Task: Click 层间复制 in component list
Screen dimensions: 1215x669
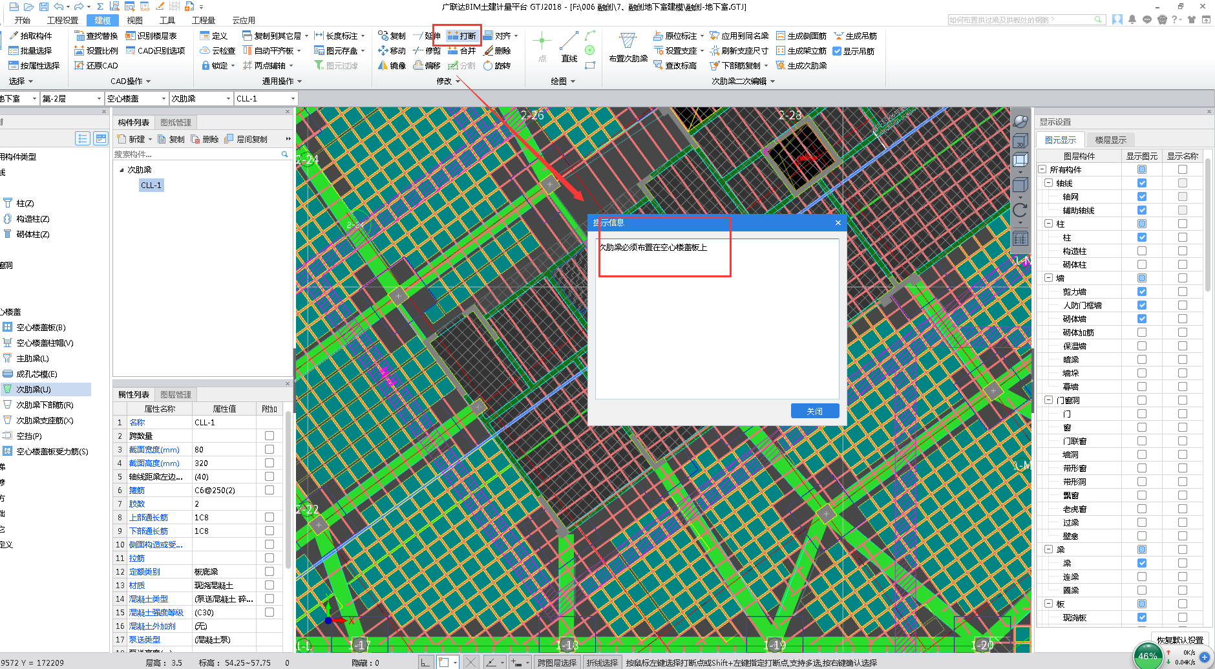Action: [246, 139]
